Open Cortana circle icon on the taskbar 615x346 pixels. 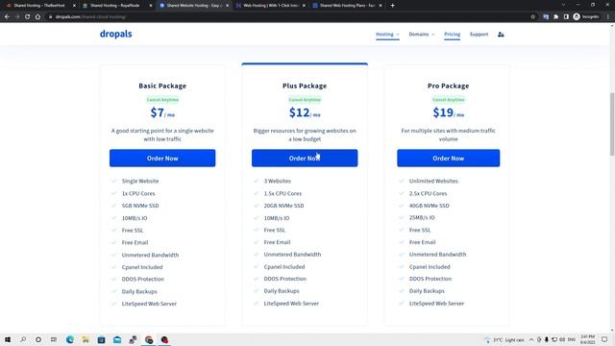point(38,339)
